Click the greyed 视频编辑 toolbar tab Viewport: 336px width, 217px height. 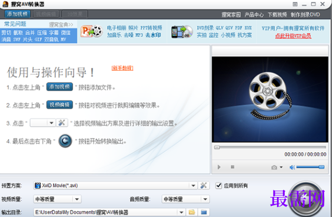coord(46,14)
